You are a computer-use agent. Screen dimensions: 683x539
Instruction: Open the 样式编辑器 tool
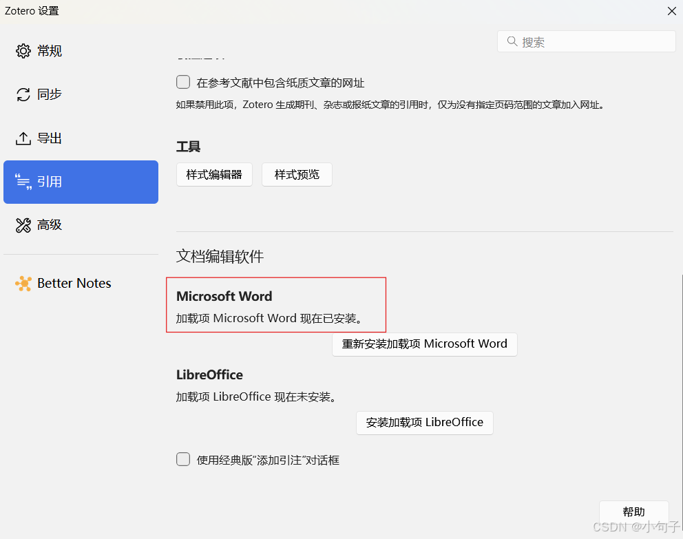(214, 175)
